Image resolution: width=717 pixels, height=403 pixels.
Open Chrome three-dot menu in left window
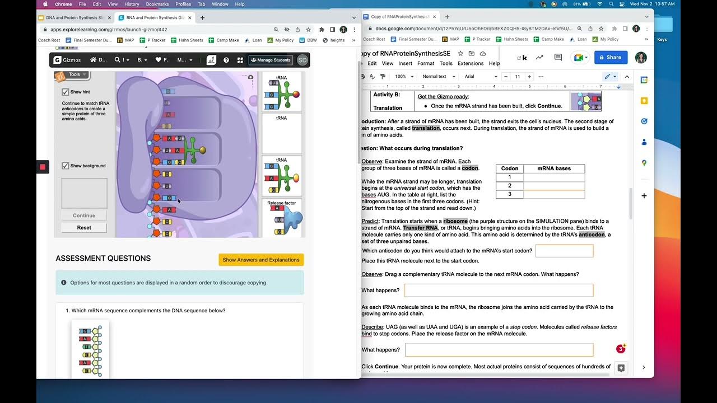[x=354, y=29]
